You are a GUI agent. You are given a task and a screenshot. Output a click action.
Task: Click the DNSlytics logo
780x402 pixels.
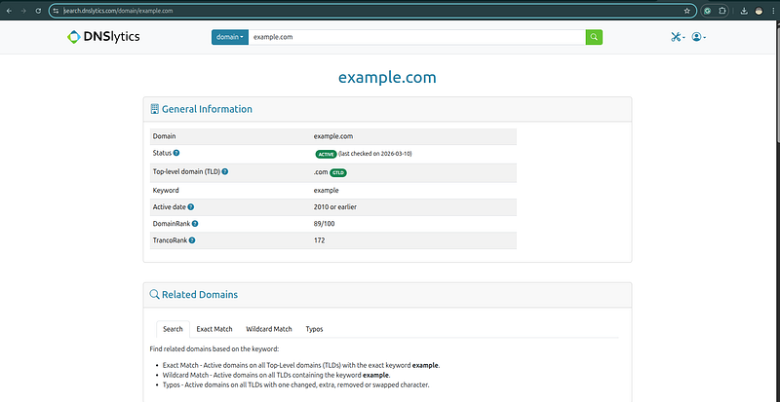coord(103,37)
